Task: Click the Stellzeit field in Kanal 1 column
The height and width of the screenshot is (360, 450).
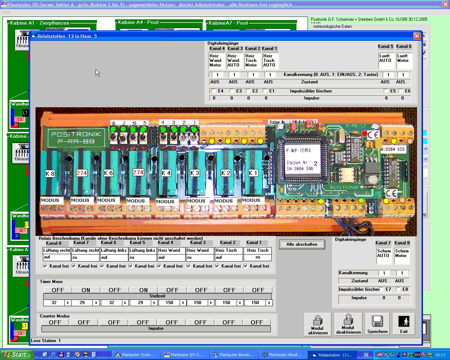Action: tap(255, 302)
